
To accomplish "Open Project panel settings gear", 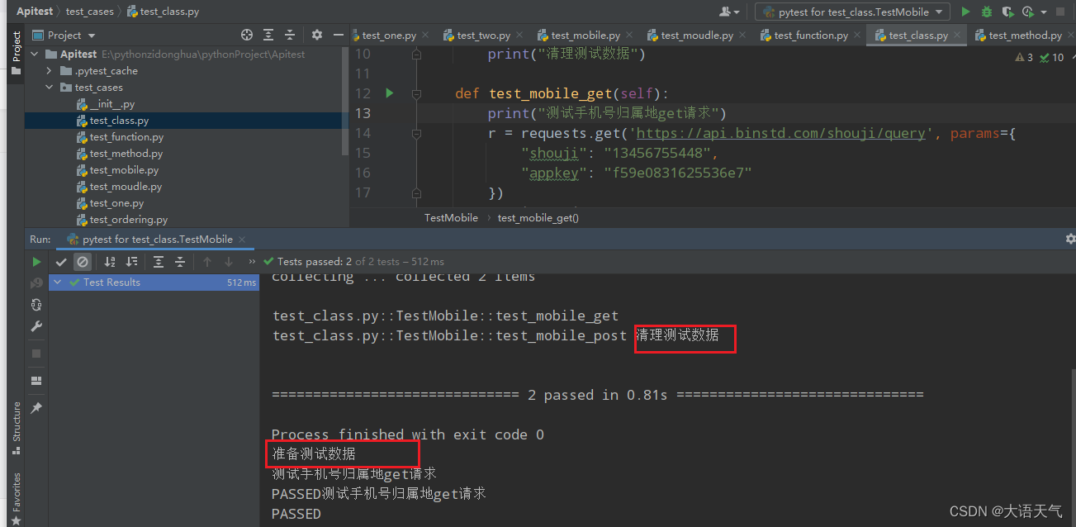I will 316,35.
